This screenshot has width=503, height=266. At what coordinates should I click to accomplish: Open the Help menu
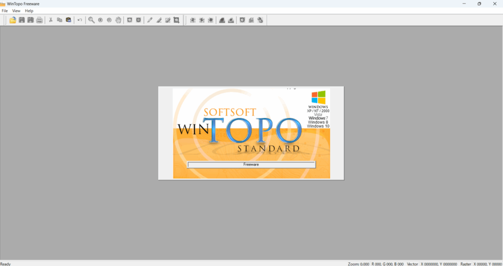click(x=29, y=11)
